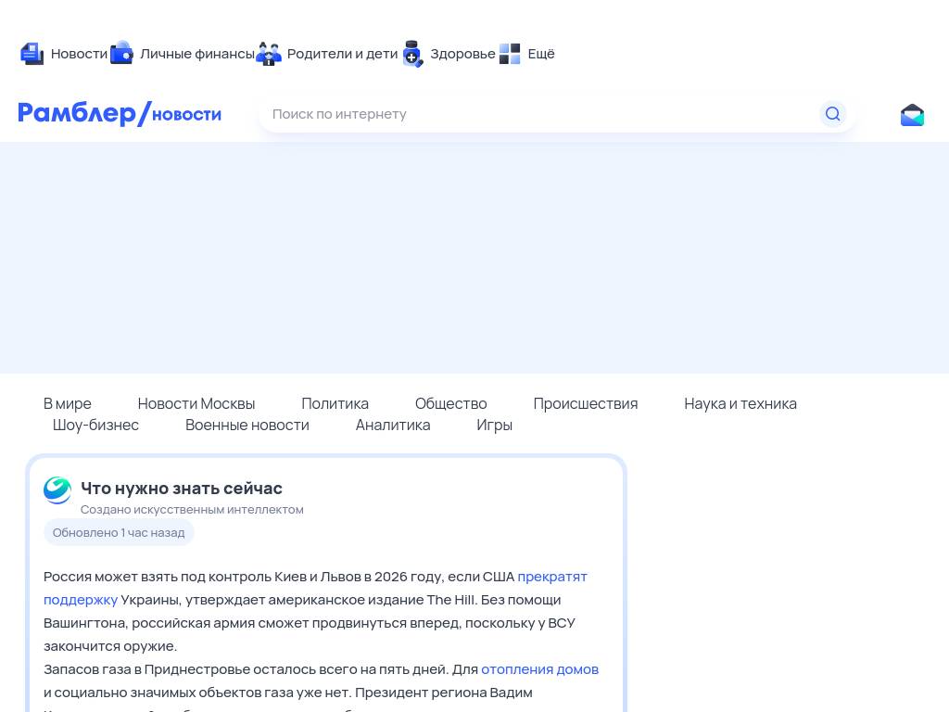
Task: Open Личные финансы text link
Action: click(x=196, y=54)
